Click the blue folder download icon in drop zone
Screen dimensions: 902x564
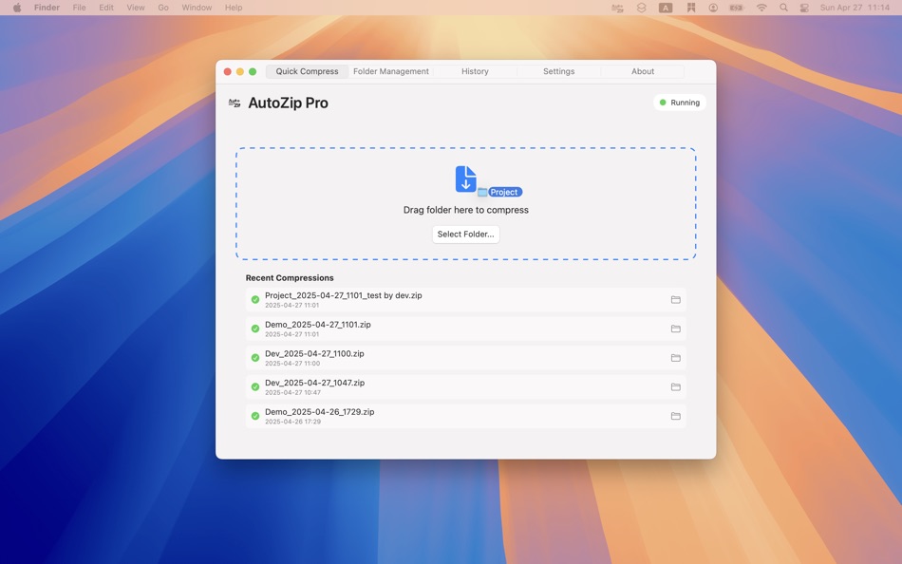[x=464, y=179]
